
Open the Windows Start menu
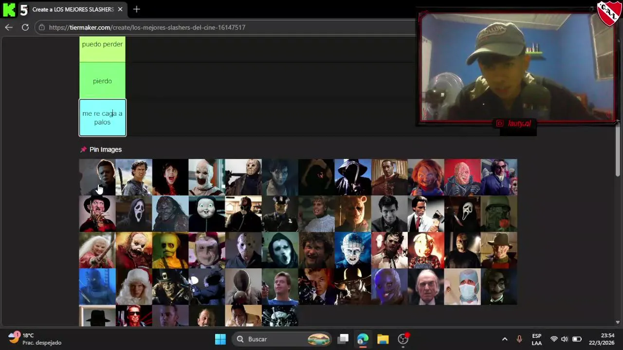[220, 339]
